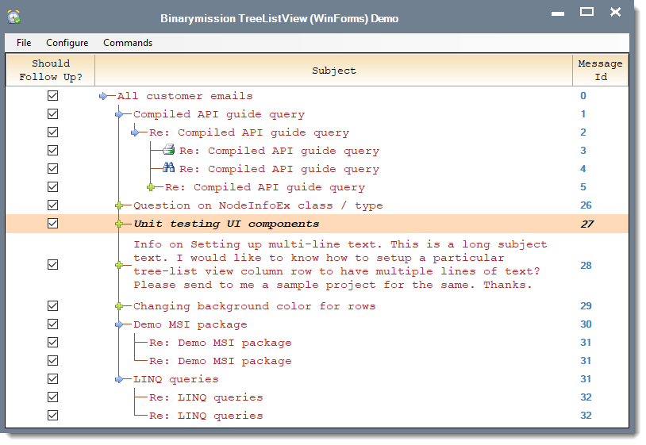Toggle checkbox for Changing background color row
646x445 pixels.
[x=52, y=306]
